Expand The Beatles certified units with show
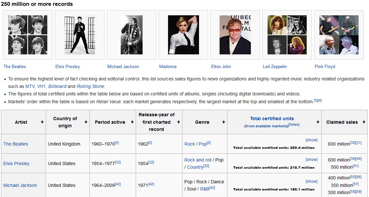The height and width of the screenshot is (197, 369). pos(311,140)
